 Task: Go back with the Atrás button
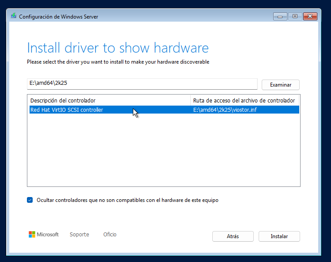tap(233, 236)
